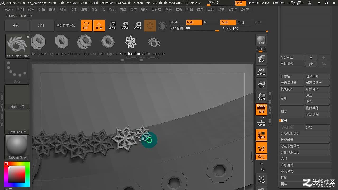Toggle the Gizmo 3D round button
This screenshot has height=190, width=338.
click(150, 26)
